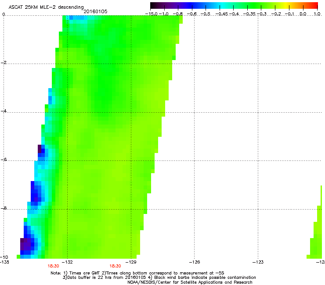Click the -0.5 color scale label
The image size is (325, 285).
click(206, 14)
